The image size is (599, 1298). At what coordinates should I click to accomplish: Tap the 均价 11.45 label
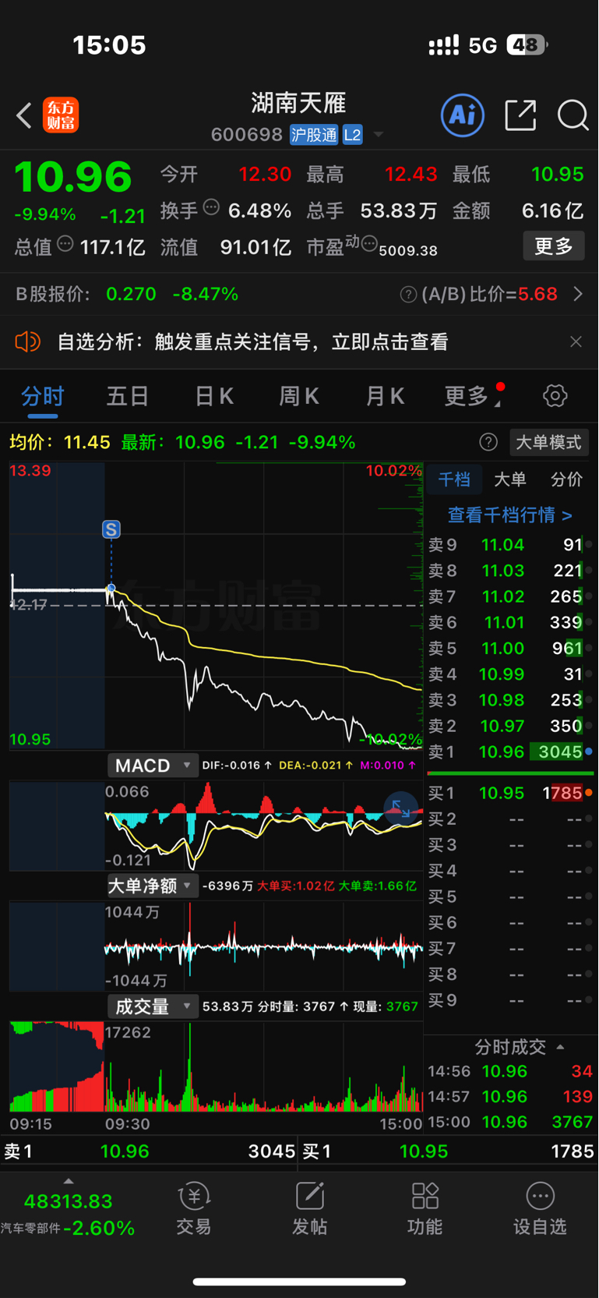click(60, 443)
